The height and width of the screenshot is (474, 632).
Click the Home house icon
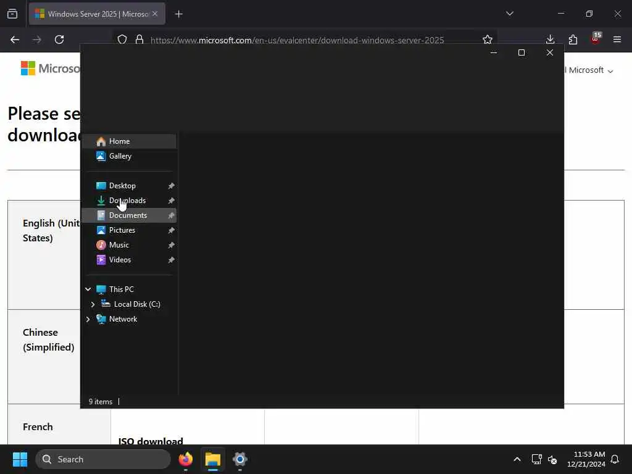tap(101, 141)
